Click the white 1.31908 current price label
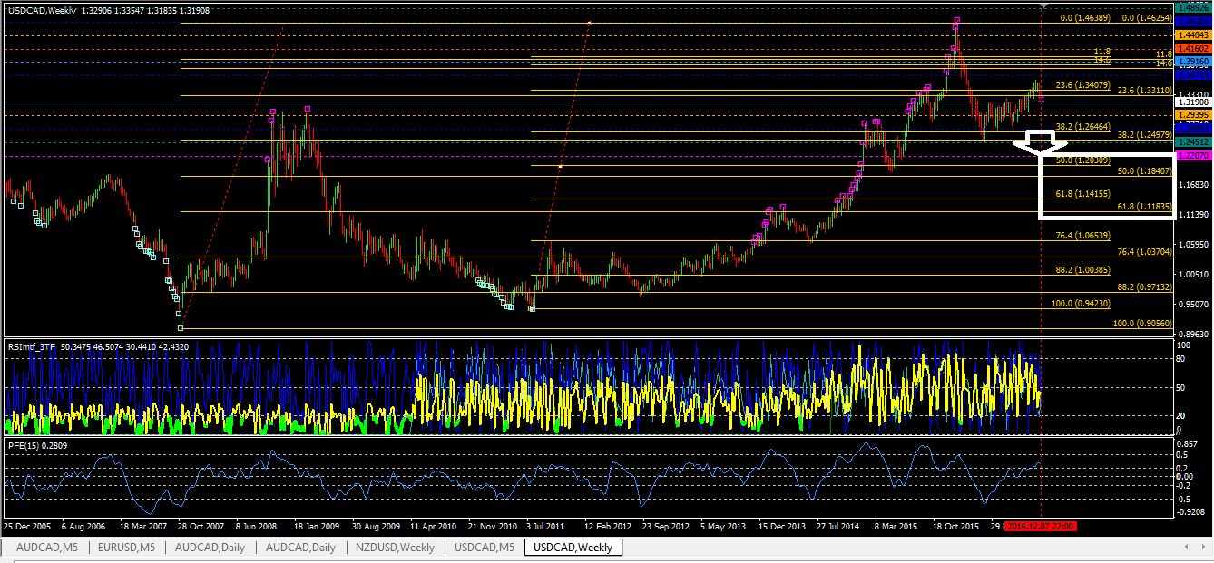Screen dimensions: 1214x563 point(1191,102)
